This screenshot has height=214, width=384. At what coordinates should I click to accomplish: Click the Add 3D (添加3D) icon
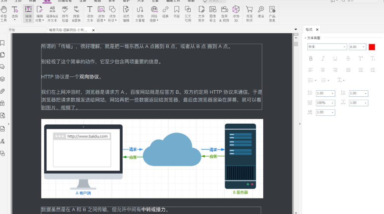tap(236, 14)
